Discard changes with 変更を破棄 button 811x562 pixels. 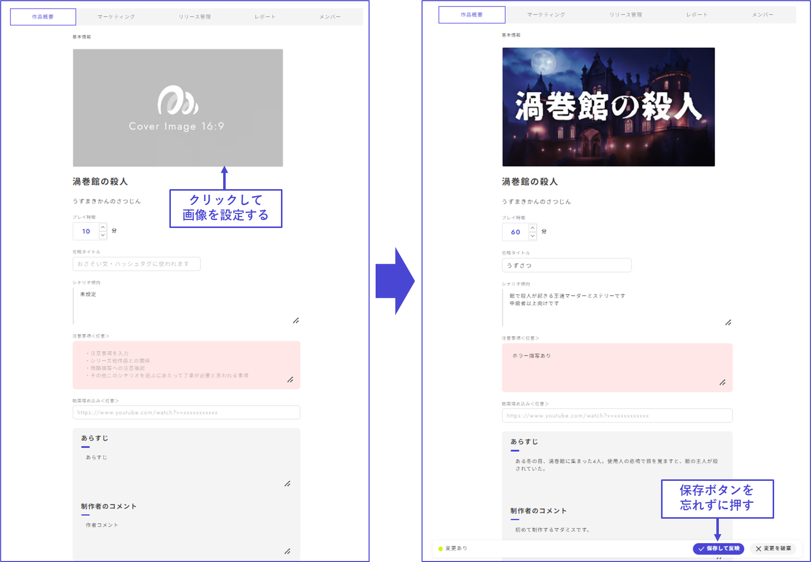[x=773, y=549]
